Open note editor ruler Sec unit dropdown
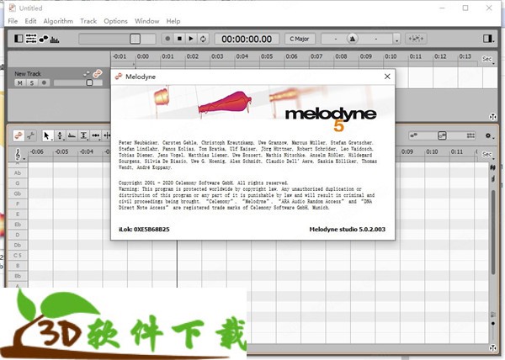 click(x=488, y=155)
